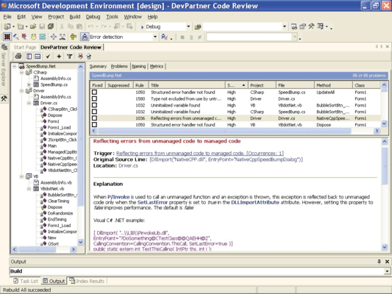
Task: Open the Toolbox side tab icon
Action: coord(4,98)
